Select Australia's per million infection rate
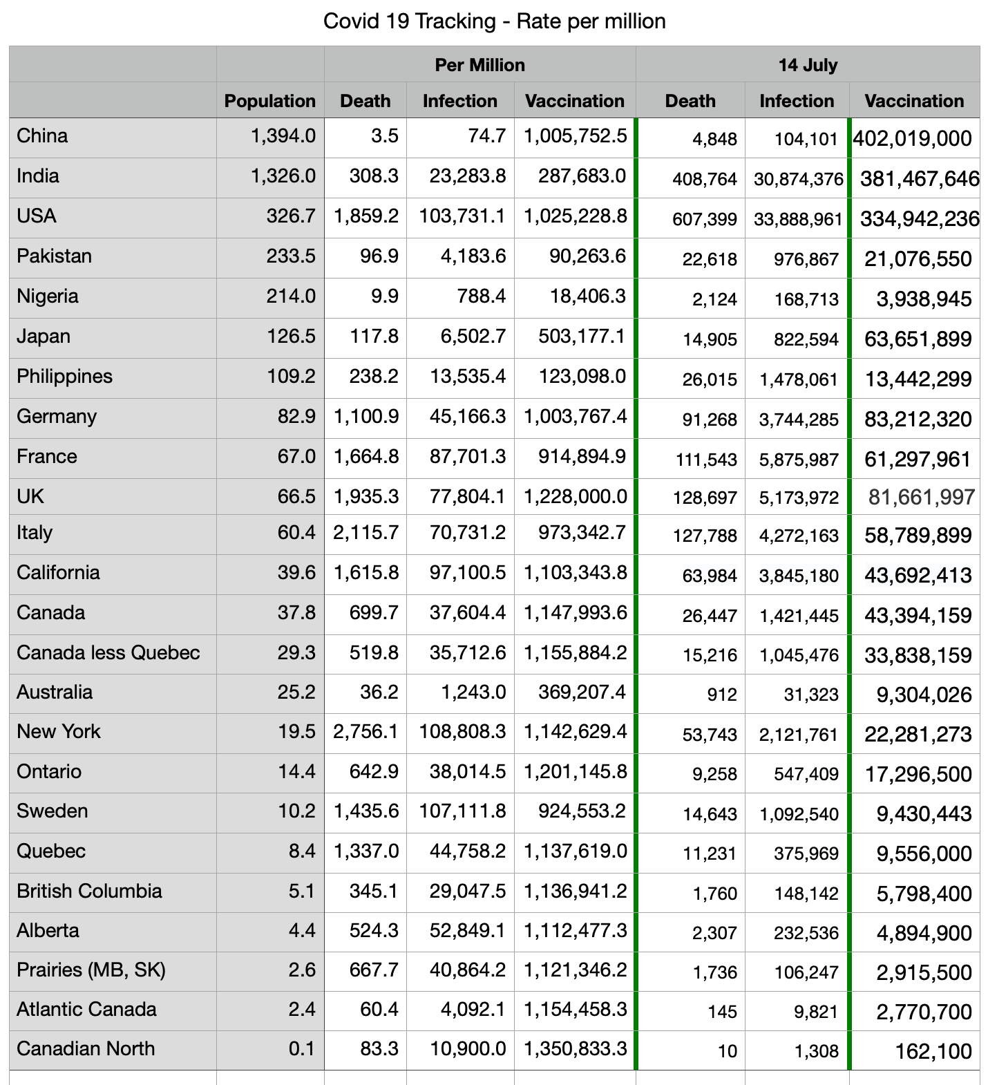Viewport: 988px width, 1085px height. click(x=473, y=692)
